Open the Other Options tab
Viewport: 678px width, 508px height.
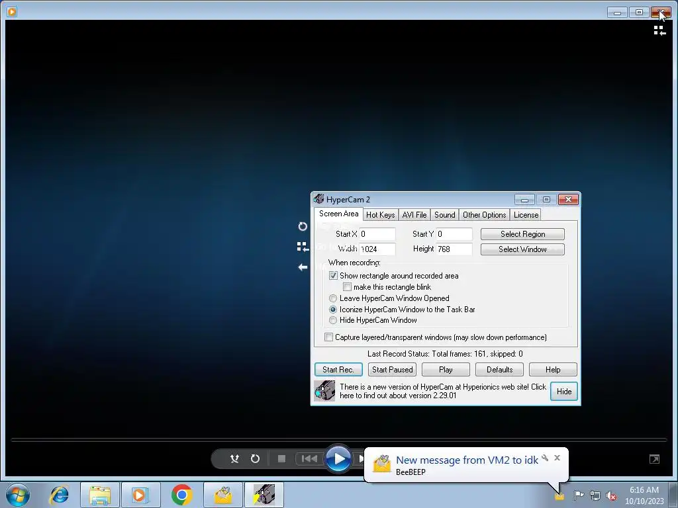484,215
